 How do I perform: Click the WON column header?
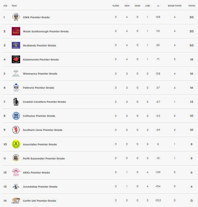point(127,6)
